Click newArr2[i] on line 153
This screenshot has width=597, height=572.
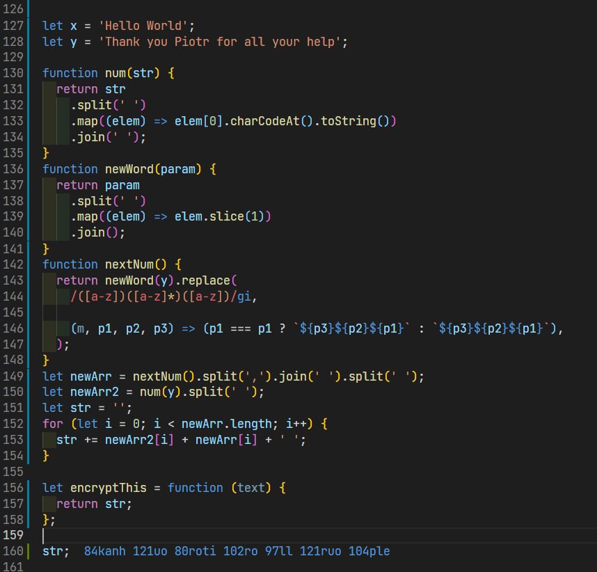pyautogui.click(x=140, y=440)
